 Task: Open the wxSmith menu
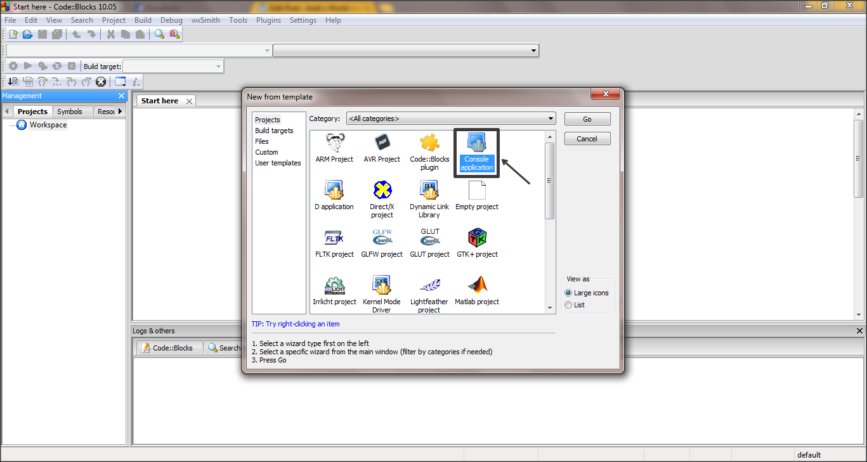(205, 20)
